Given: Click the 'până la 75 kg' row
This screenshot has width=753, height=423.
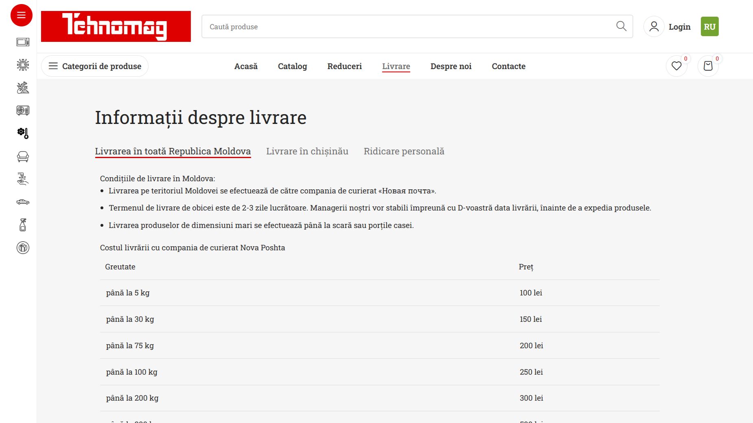Looking at the screenshot, I should point(380,346).
